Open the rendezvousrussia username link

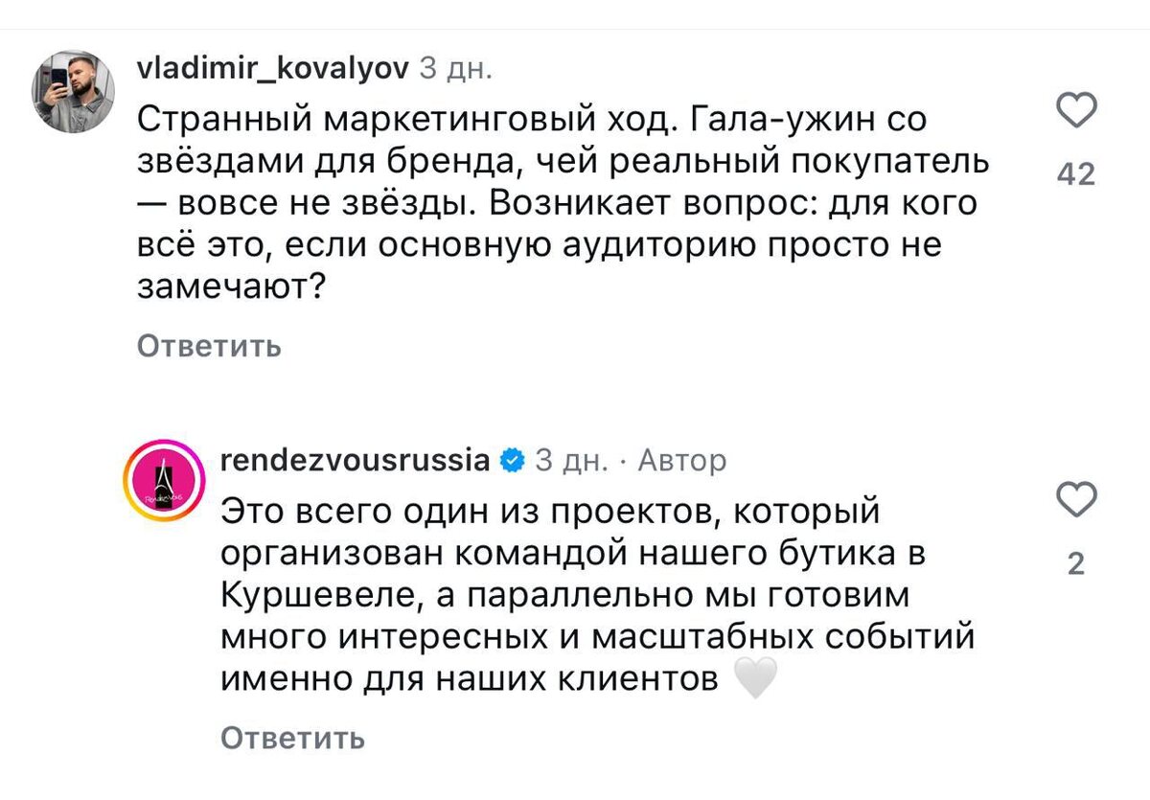(x=352, y=459)
